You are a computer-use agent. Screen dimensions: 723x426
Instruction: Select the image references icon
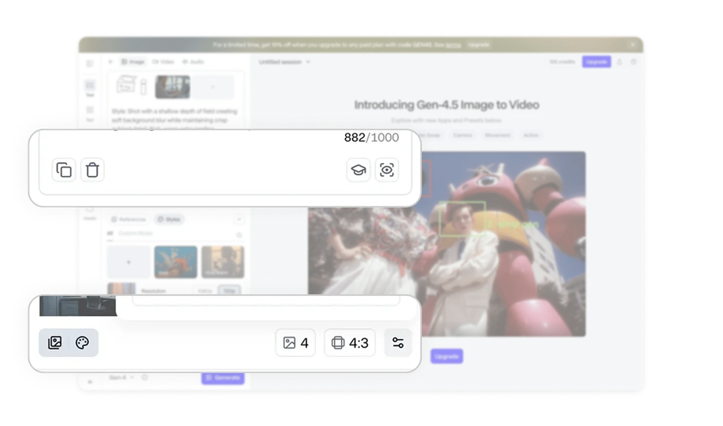pos(55,343)
